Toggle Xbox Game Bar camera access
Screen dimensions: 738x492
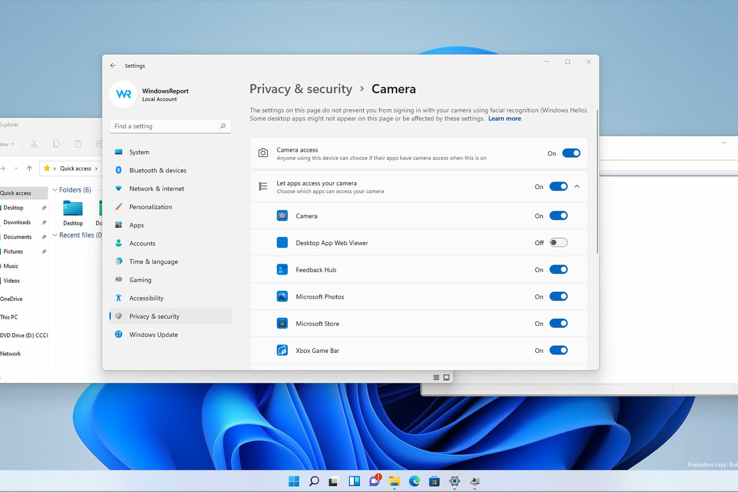pos(558,350)
